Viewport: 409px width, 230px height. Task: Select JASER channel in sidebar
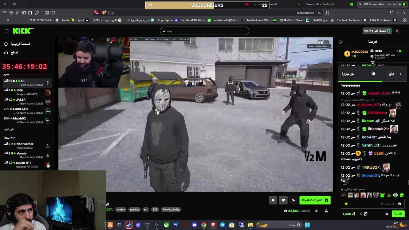(x=27, y=102)
